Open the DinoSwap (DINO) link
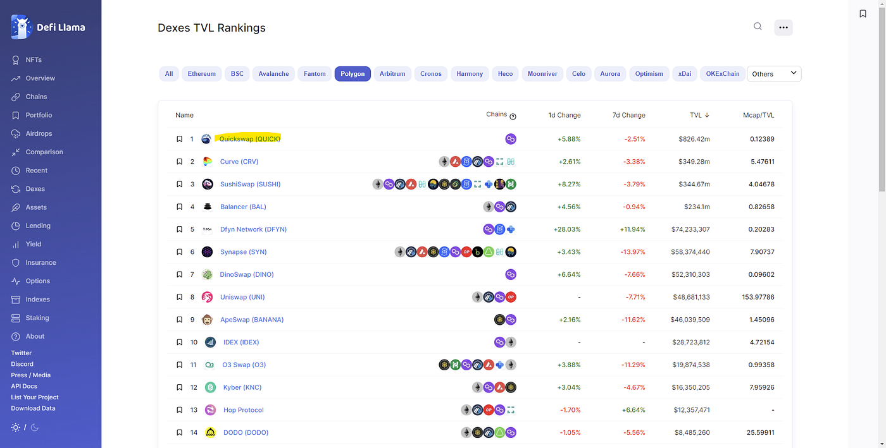 (x=247, y=275)
